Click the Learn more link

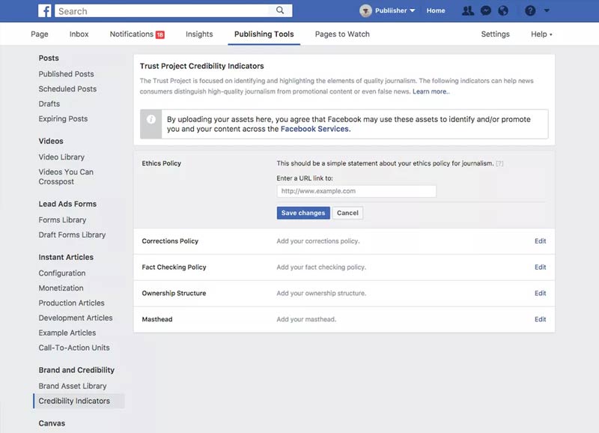(431, 91)
